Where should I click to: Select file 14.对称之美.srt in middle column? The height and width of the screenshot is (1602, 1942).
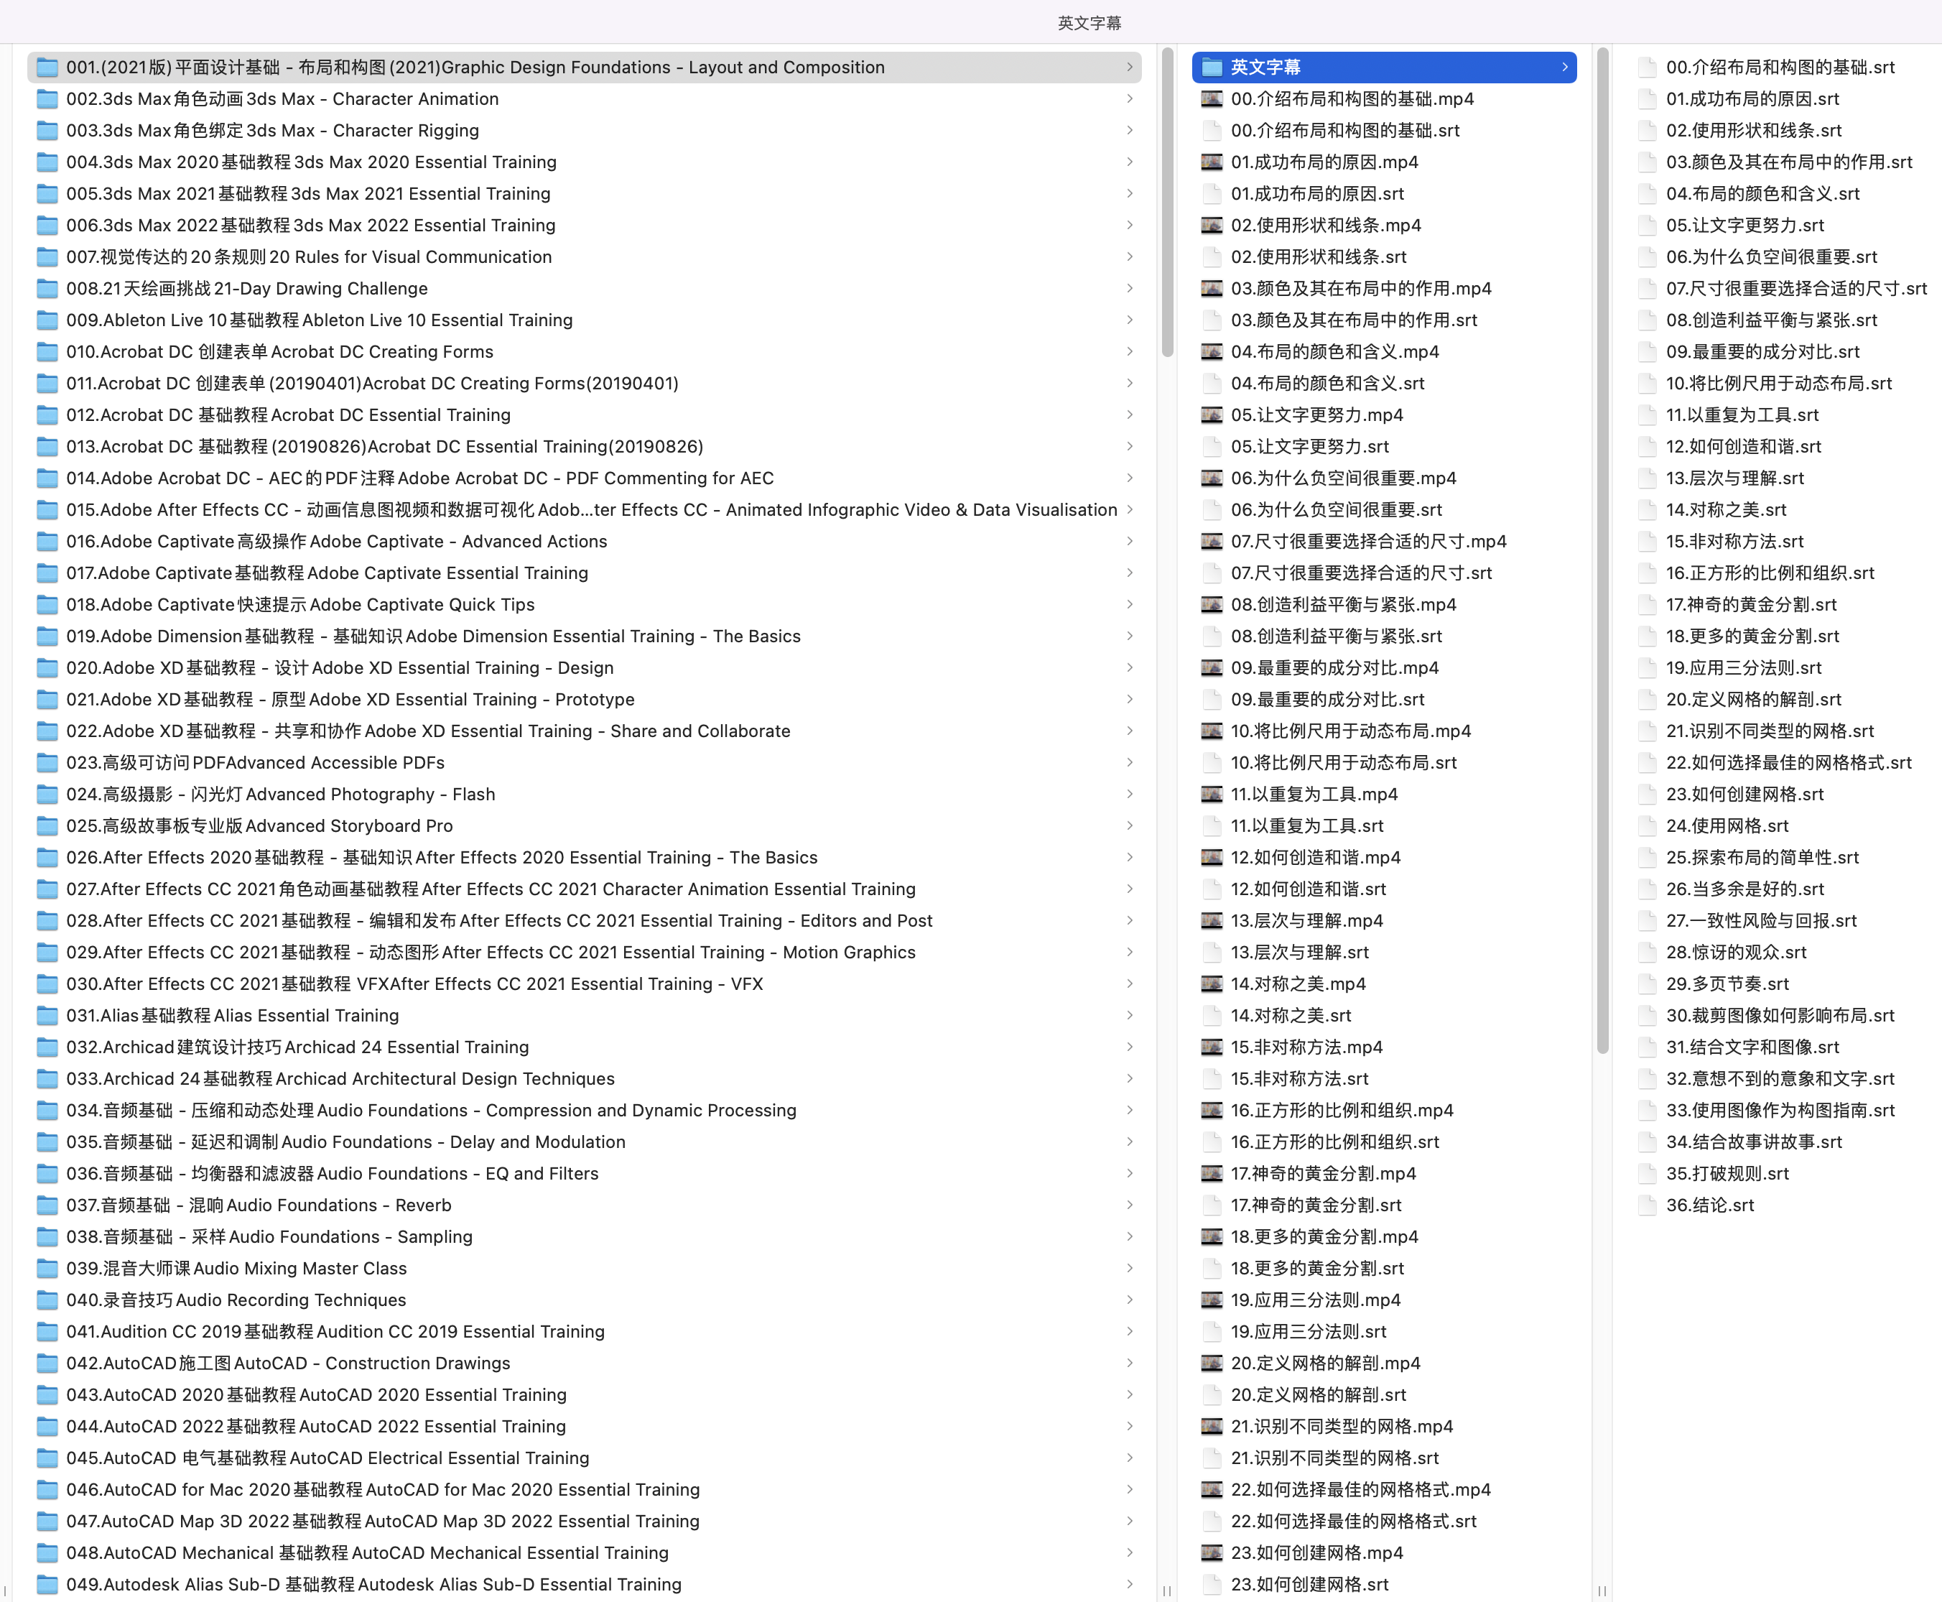(x=1385, y=1015)
